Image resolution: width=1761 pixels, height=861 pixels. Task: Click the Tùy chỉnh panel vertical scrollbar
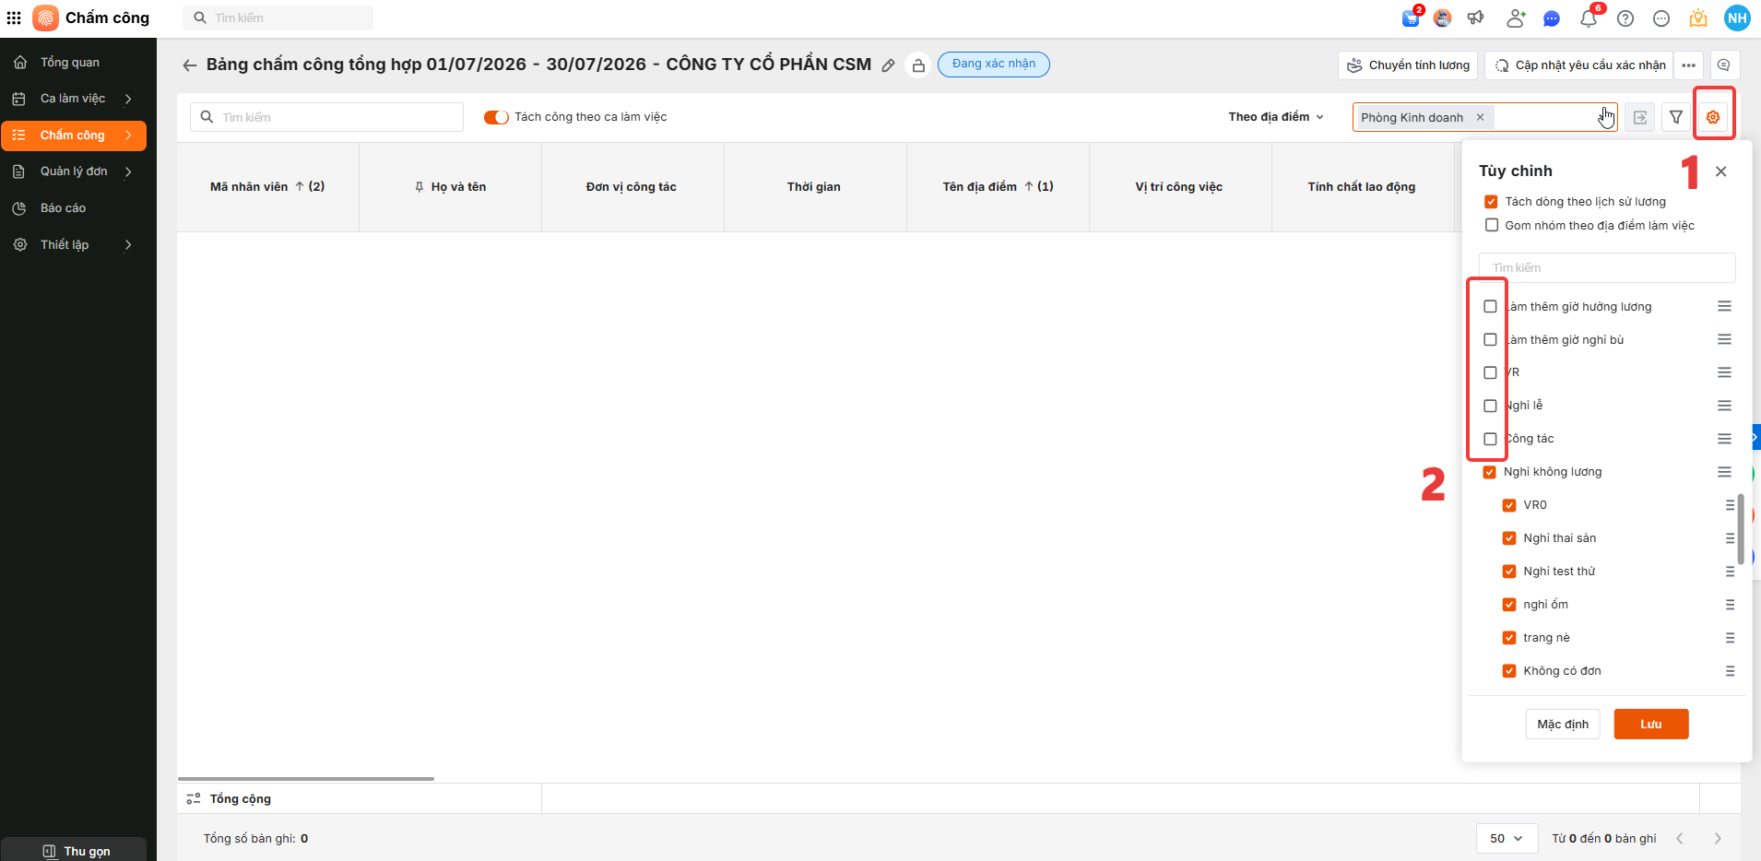1741,529
